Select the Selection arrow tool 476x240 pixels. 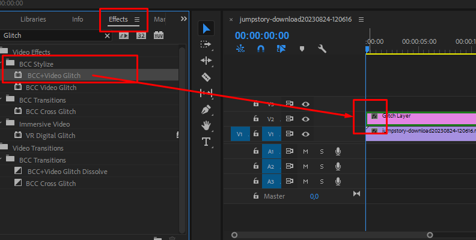click(x=206, y=28)
